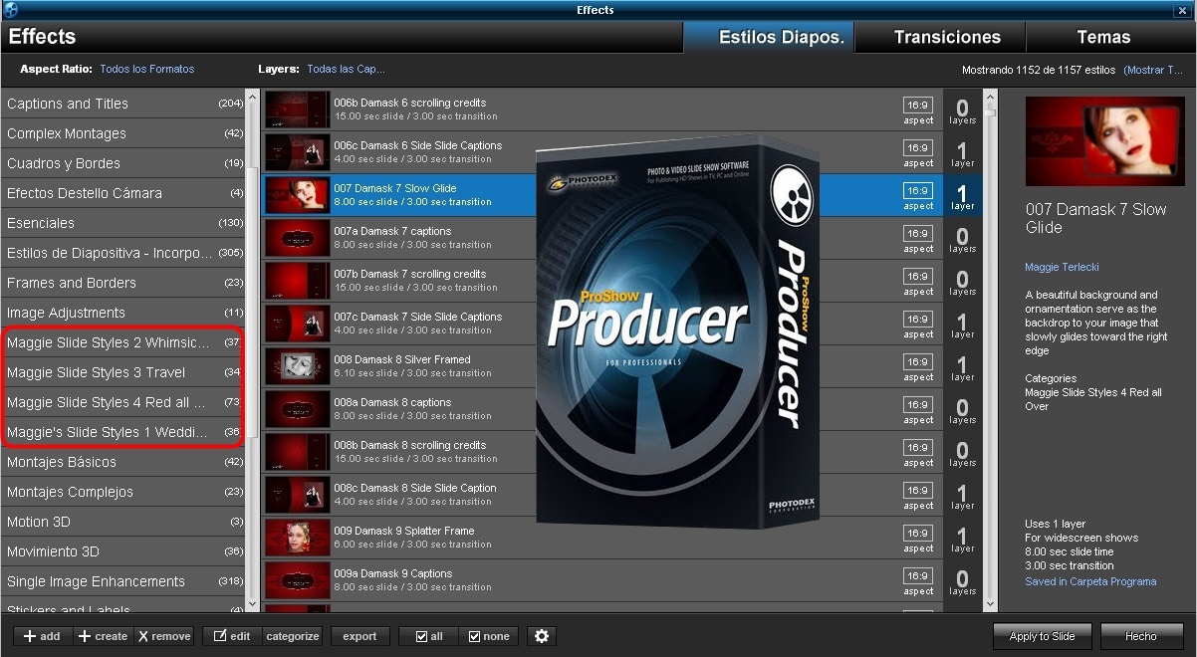The image size is (1197, 657).
Task: Switch to the Estilos Diapos. tab
Action: pos(769,37)
